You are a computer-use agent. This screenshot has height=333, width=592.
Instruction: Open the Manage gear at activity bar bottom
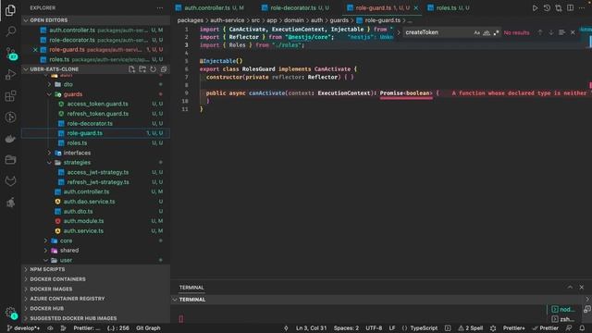pos(10,313)
